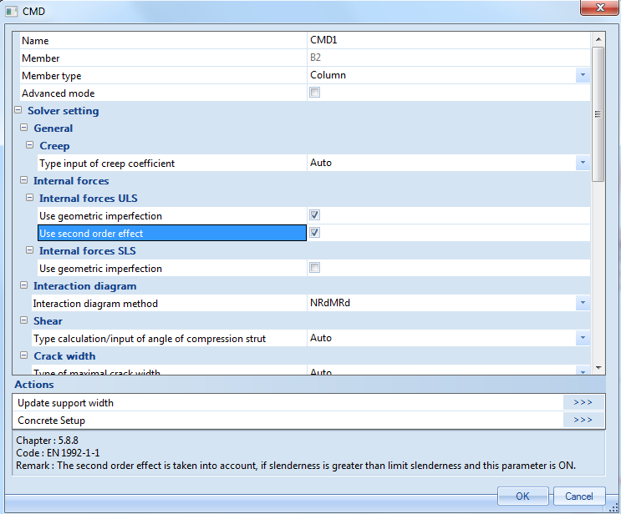Click the Cancel button

pos(578,496)
